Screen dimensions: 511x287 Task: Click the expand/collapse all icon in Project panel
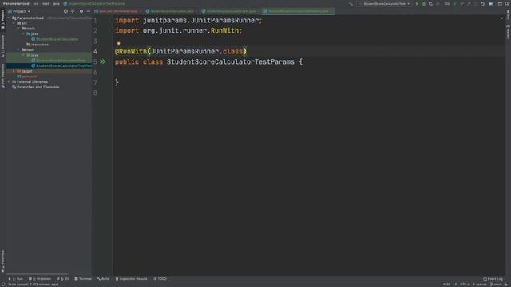(x=73, y=11)
